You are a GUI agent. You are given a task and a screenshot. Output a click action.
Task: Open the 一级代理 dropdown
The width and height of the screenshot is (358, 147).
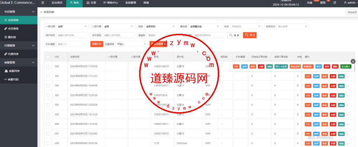(x=72, y=26)
